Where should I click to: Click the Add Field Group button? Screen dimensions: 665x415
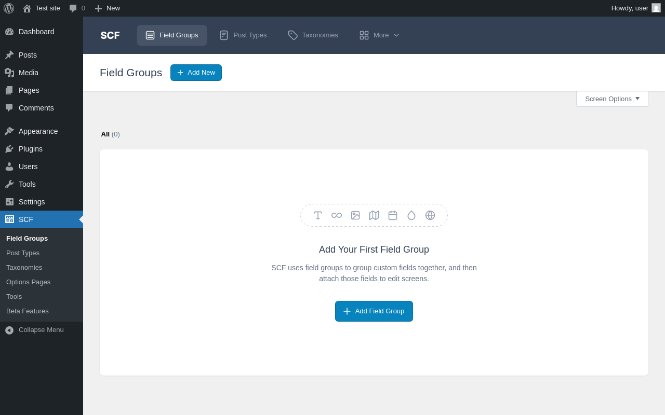tap(374, 311)
